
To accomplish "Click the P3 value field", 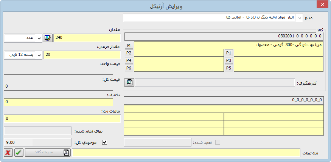I will pos(279,60).
